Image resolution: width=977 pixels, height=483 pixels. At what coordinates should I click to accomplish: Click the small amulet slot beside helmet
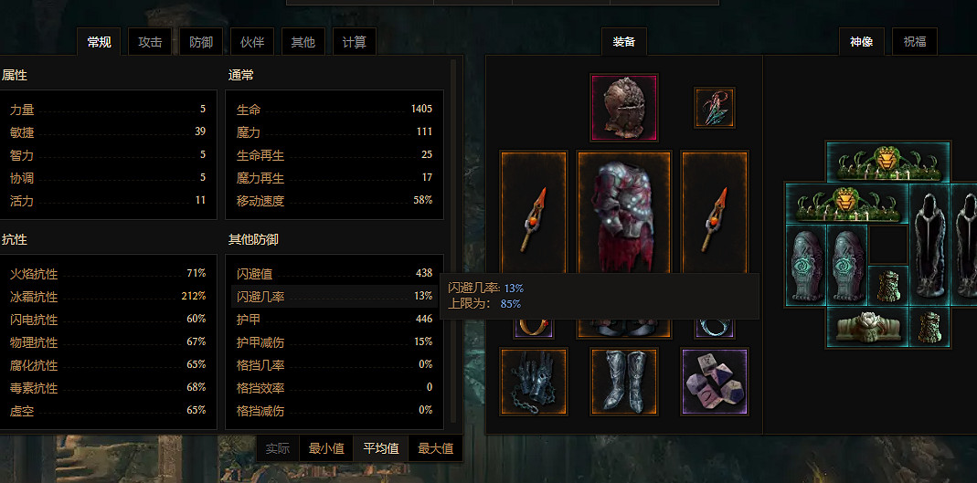click(715, 108)
